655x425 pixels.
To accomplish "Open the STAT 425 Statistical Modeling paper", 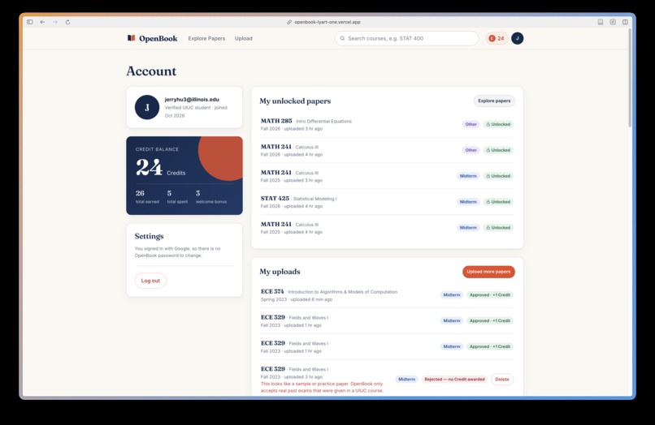I will click(387, 202).
